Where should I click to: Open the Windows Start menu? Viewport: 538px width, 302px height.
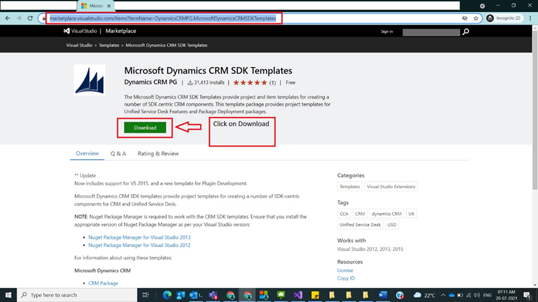pyautogui.click(x=8, y=295)
